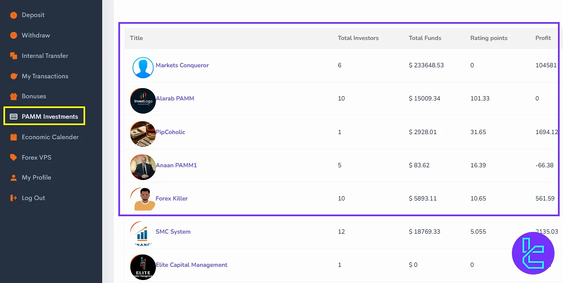The width and height of the screenshot is (563, 283).
Task: Open the Forex Killer link
Action: click(x=172, y=198)
